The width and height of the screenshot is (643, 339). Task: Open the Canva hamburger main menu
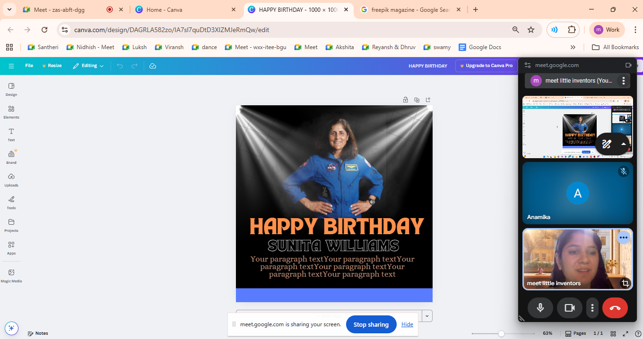pos(11,66)
